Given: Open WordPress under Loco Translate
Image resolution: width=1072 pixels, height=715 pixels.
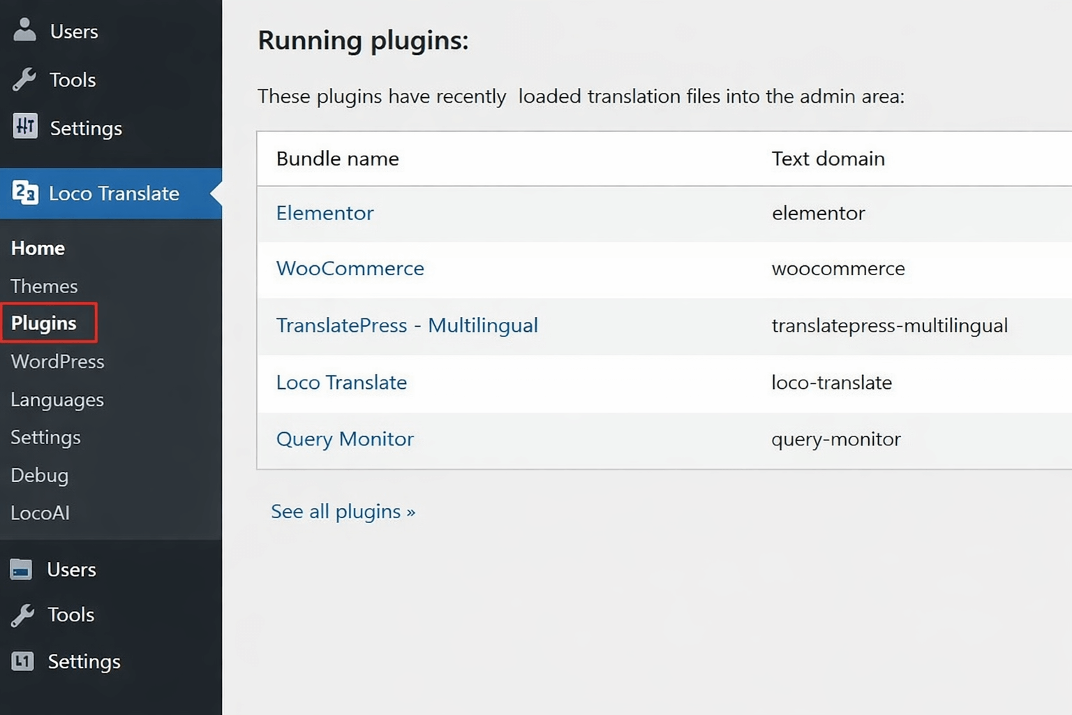Looking at the screenshot, I should (57, 362).
